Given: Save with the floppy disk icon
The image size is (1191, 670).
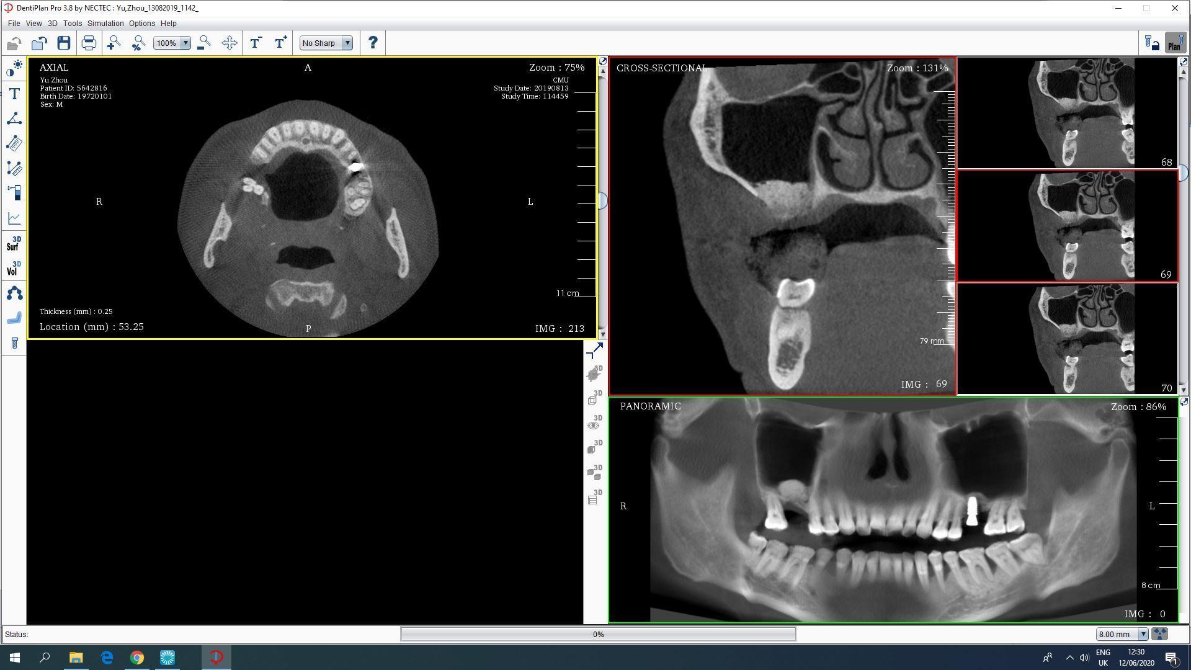Looking at the screenshot, I should 64,43.
